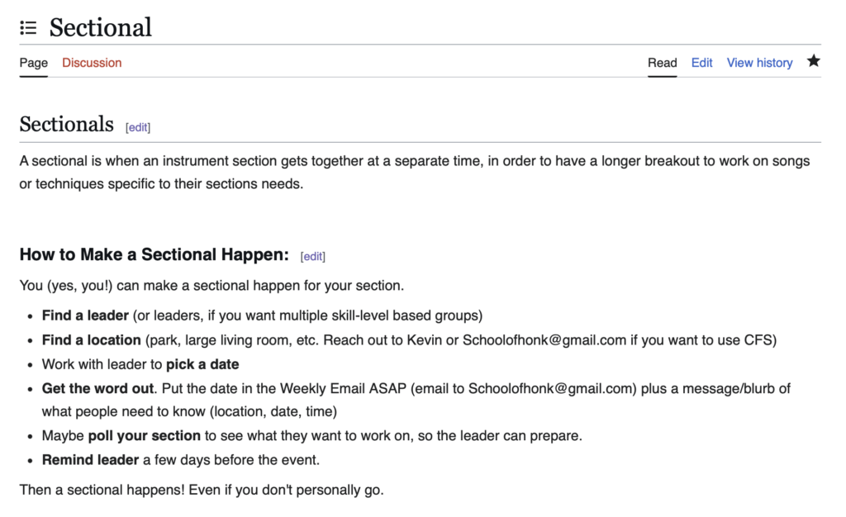This screenshot has height=517, width=846.
Task: Open the Discussion tab
Action: [x=92, y=63]
